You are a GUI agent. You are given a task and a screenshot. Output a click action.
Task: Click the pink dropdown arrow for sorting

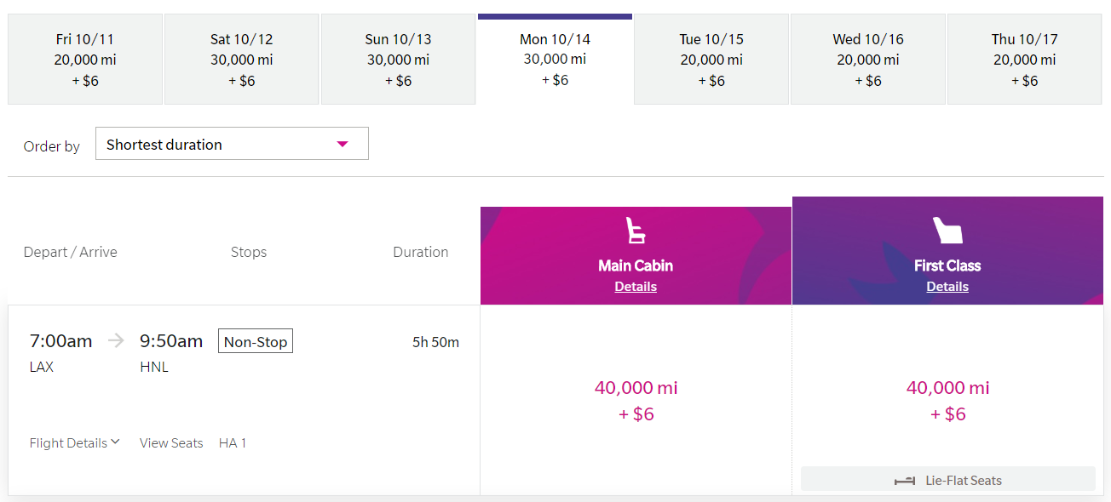click(343, 144)
